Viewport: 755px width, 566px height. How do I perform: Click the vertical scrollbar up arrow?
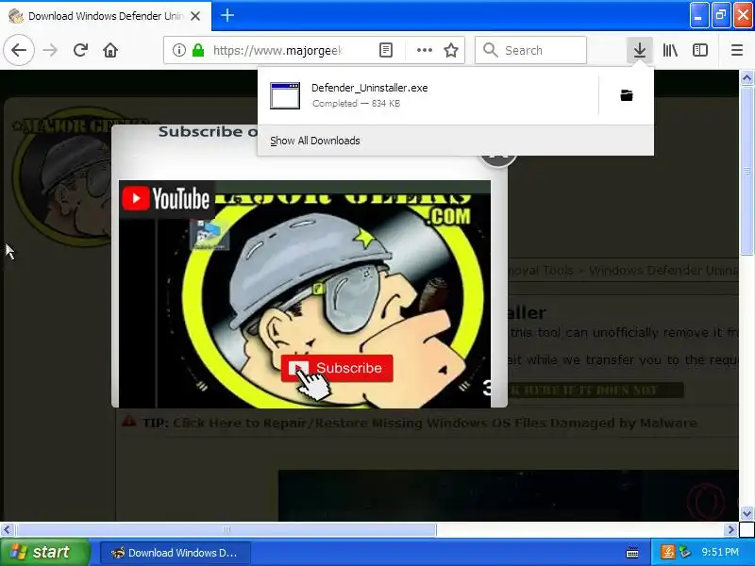[747, 77]
